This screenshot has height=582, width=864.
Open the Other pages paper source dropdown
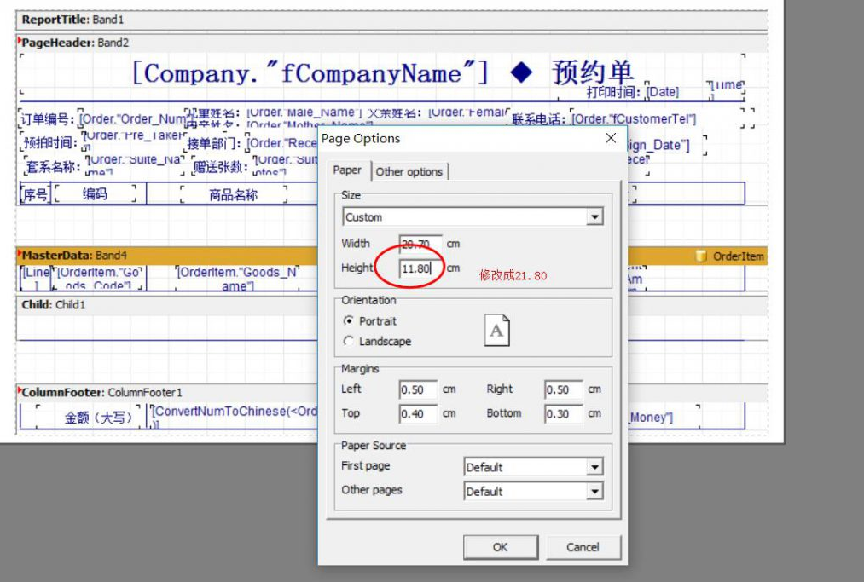(x=594, y=491)
